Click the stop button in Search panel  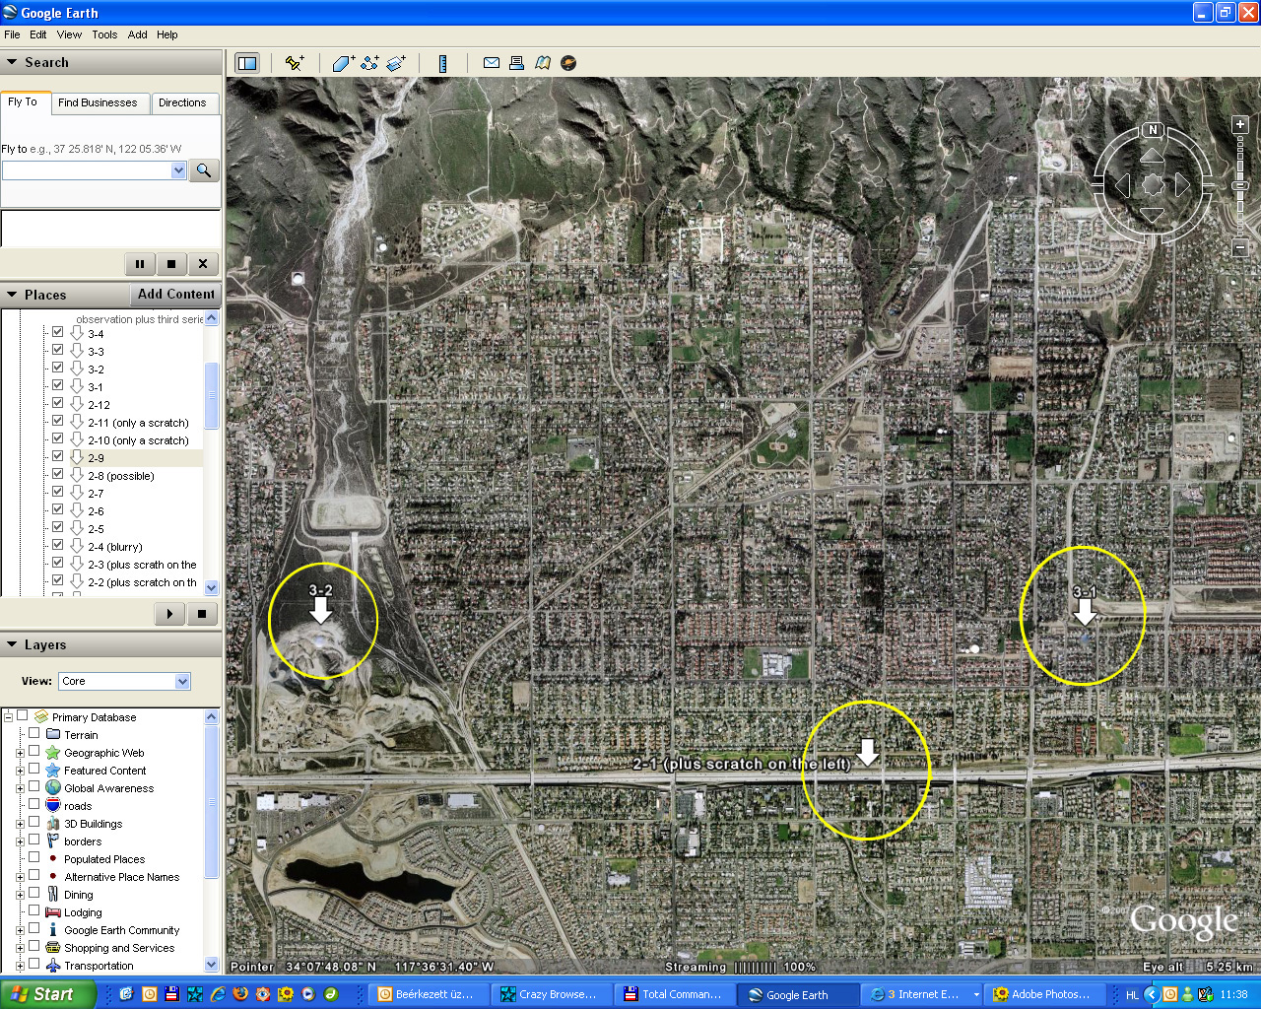tap(171, 264)
